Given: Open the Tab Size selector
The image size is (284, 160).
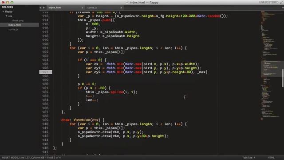Looking at the screenshot, I should tap(248, 157).
